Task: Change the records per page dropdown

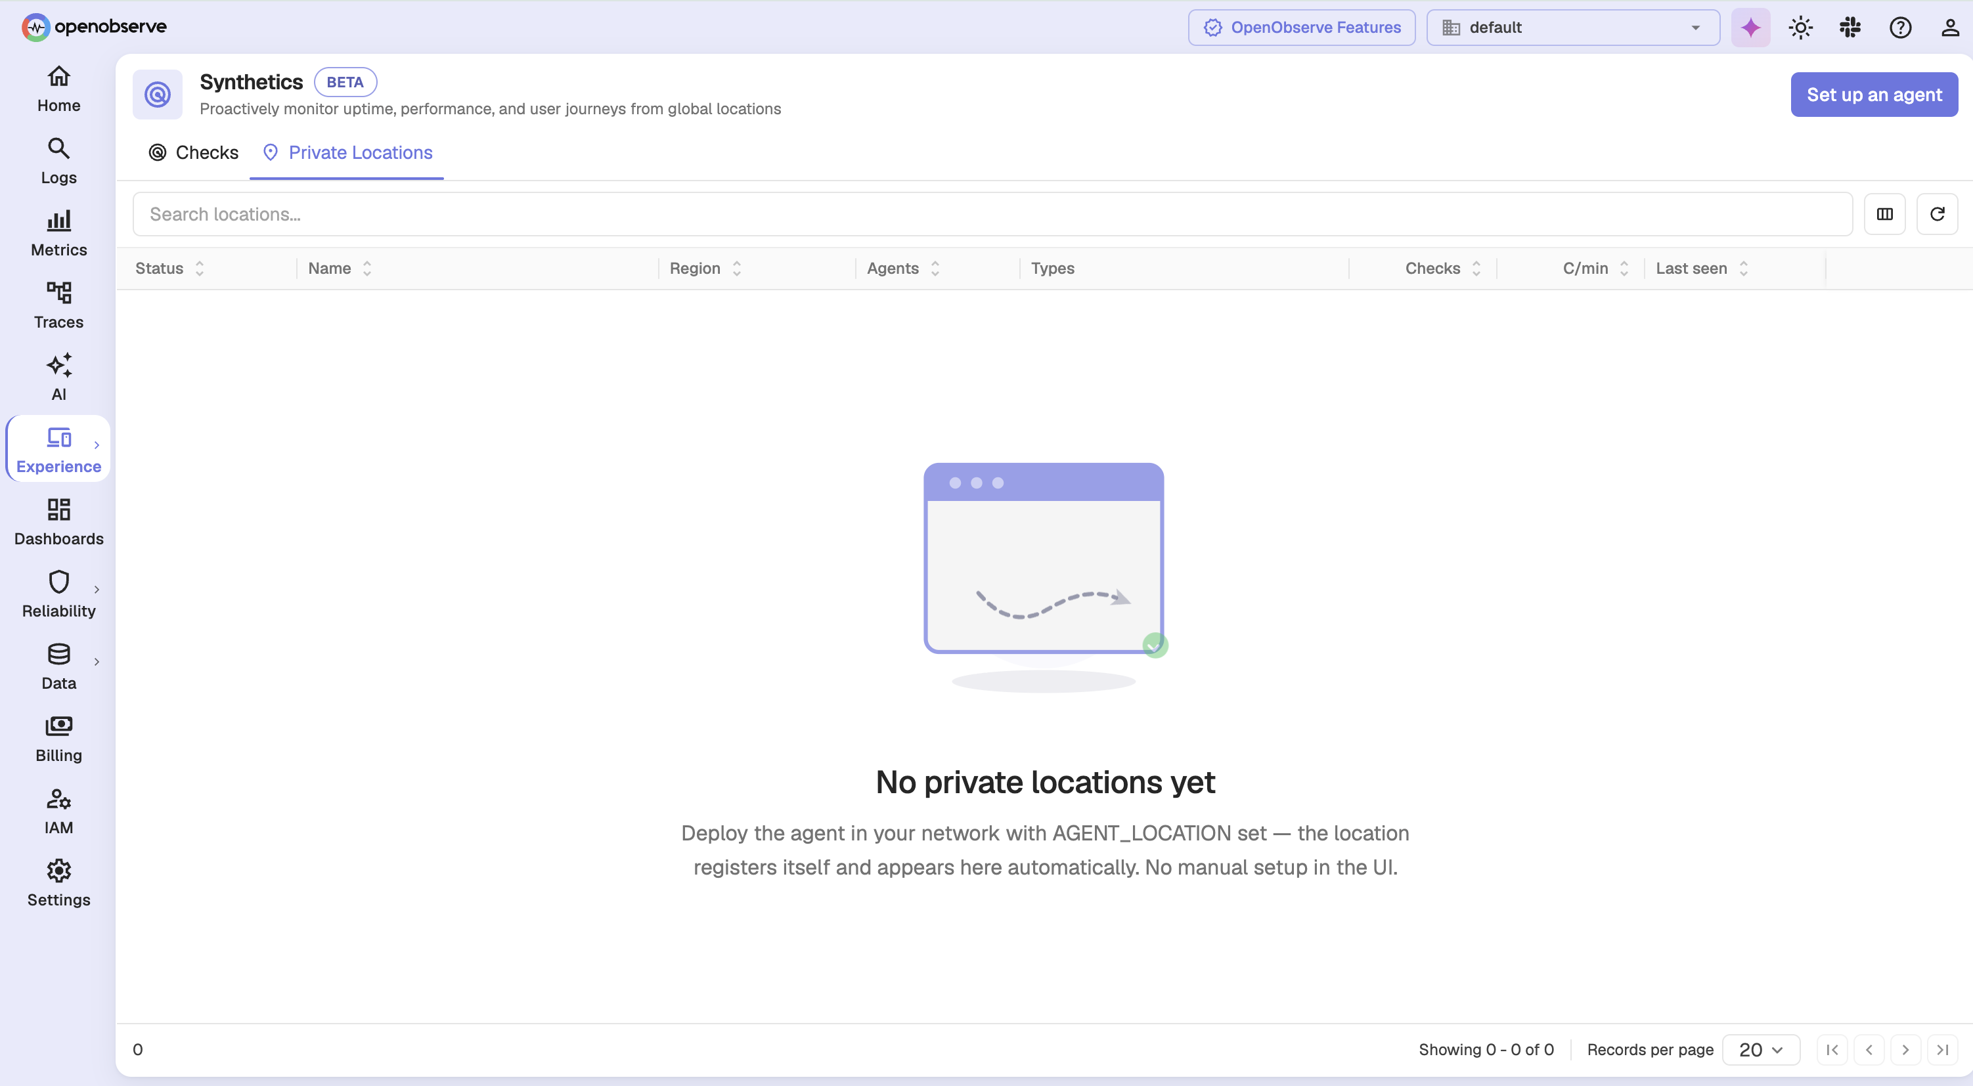Action: (1761, 1049)
